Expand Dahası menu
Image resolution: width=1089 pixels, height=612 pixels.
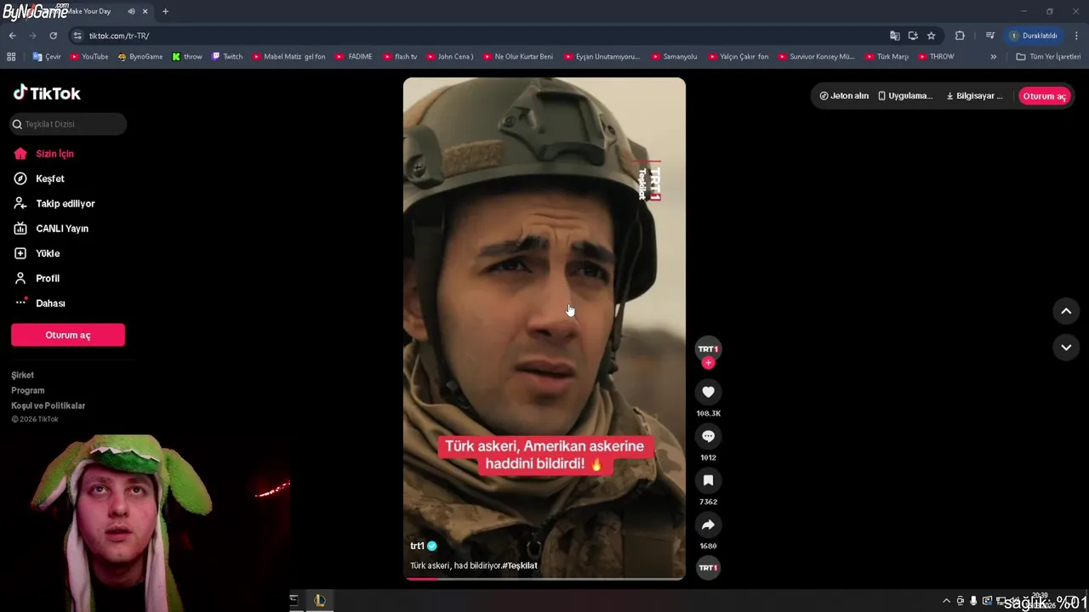(x=39, y=303)
